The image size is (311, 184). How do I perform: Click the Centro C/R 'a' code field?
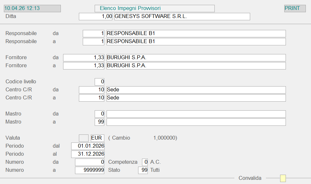(92, 98)
